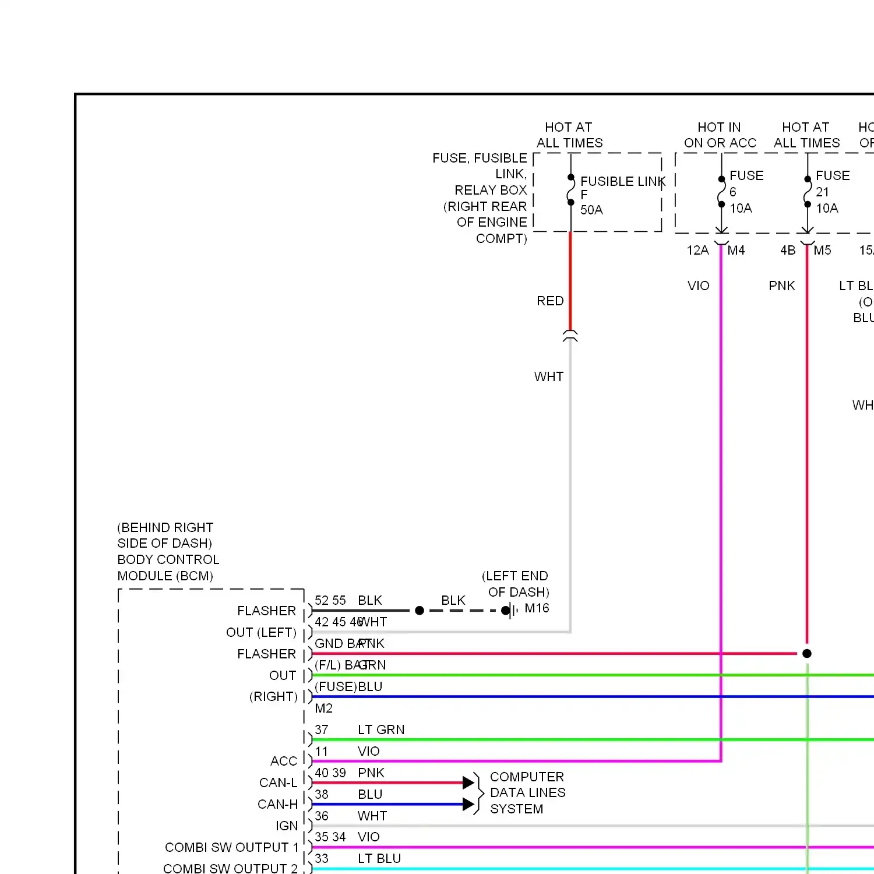Click the FLASHER OUT (LEFT) label

tap(261, 621)
